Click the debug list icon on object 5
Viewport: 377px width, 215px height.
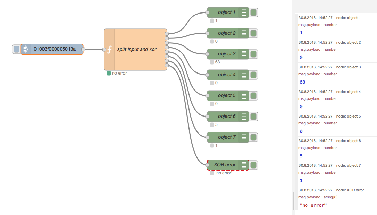pos(244,96)
